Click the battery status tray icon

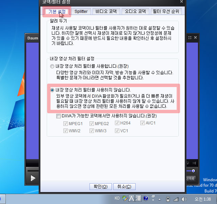tap(168, 199)
